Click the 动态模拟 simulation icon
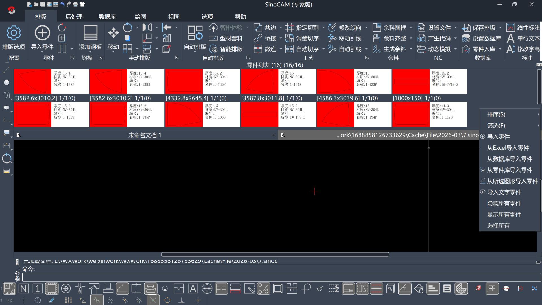542x305 pixels. click(x=421, y=49)
